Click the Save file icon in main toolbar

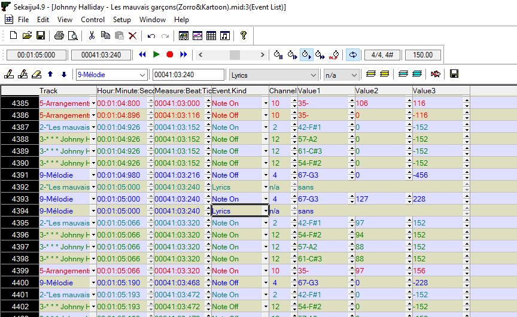(41, 36)
